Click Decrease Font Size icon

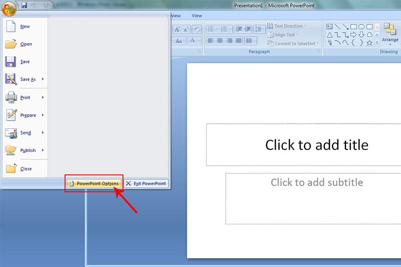click(186, 29)
